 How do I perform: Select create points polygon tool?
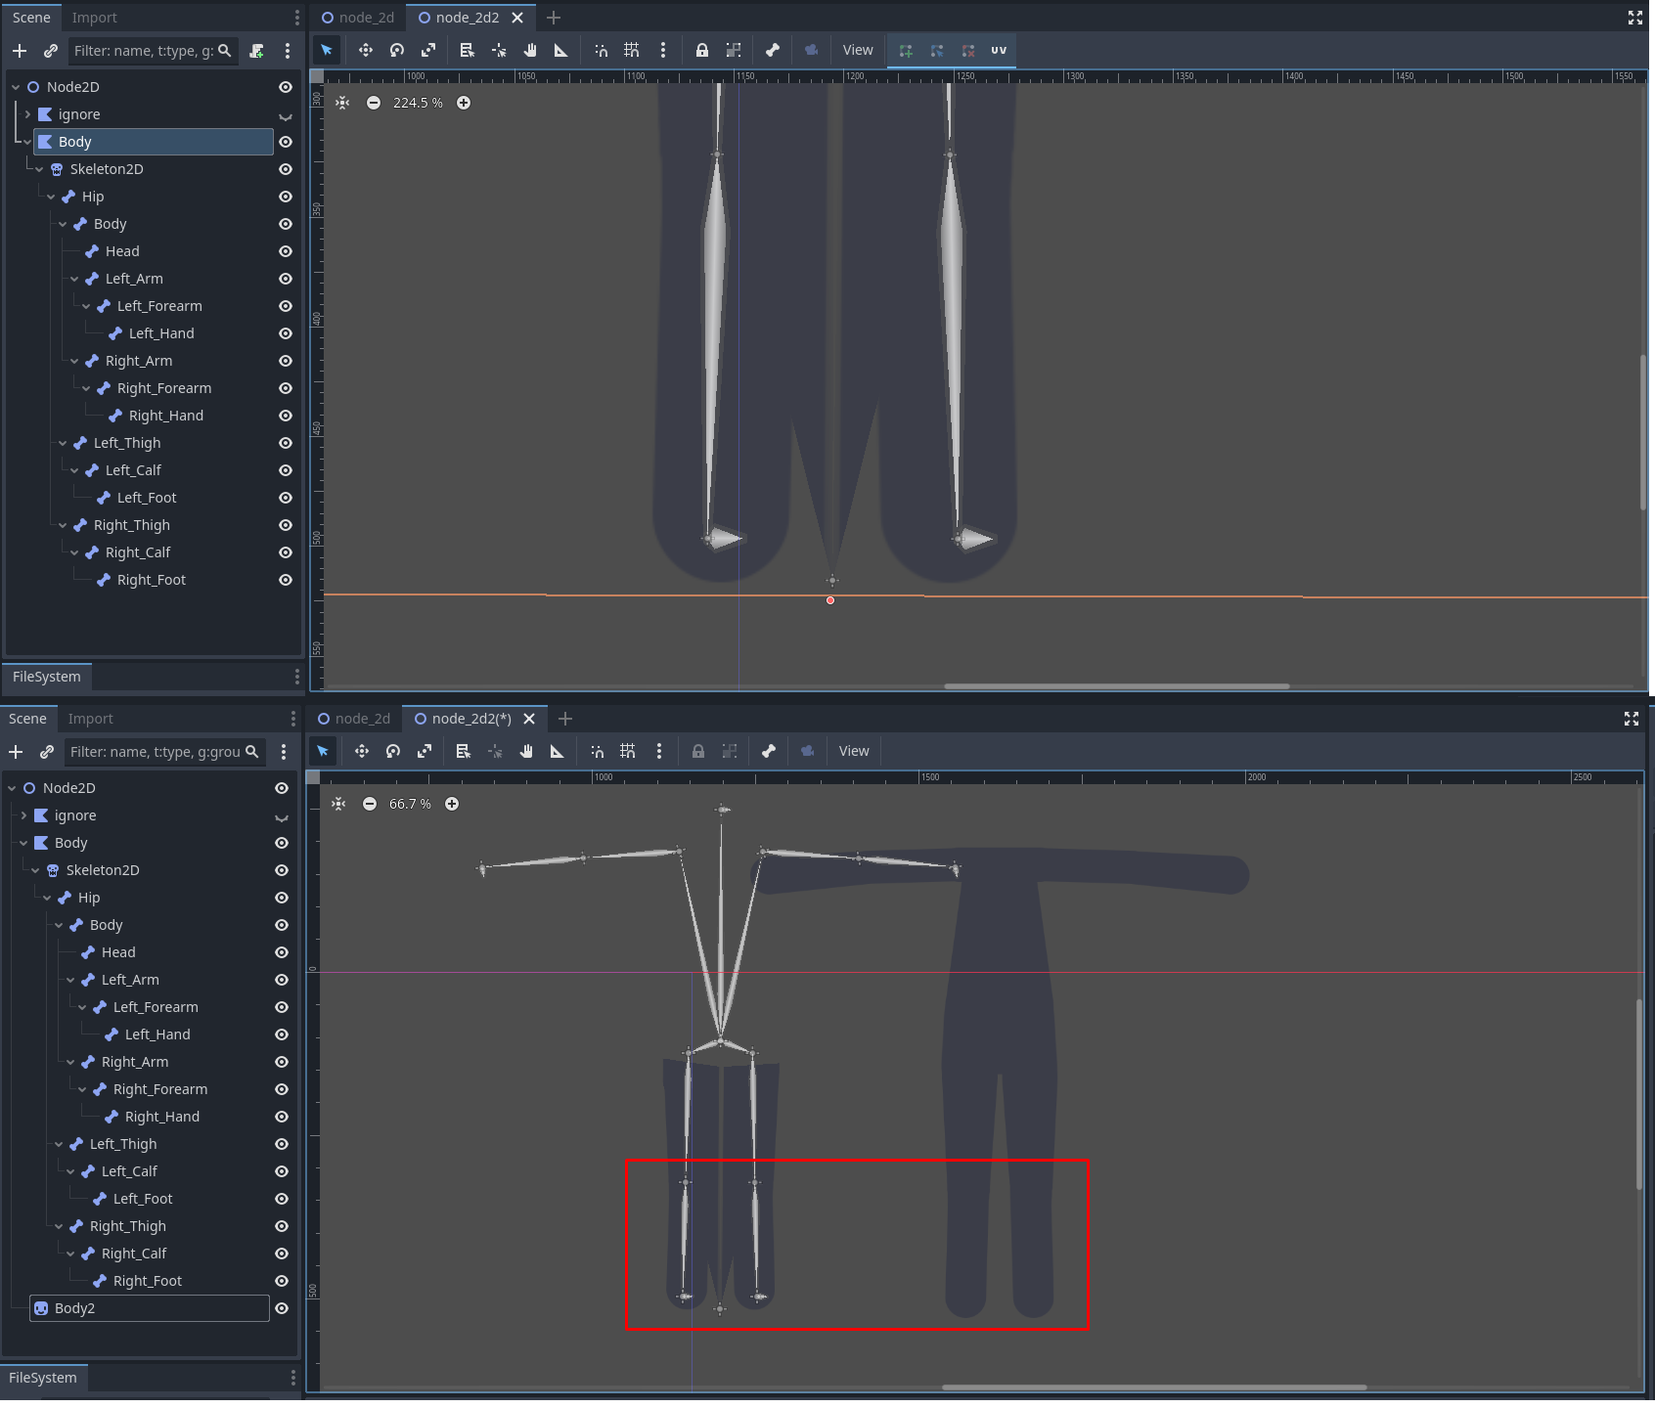906,50
